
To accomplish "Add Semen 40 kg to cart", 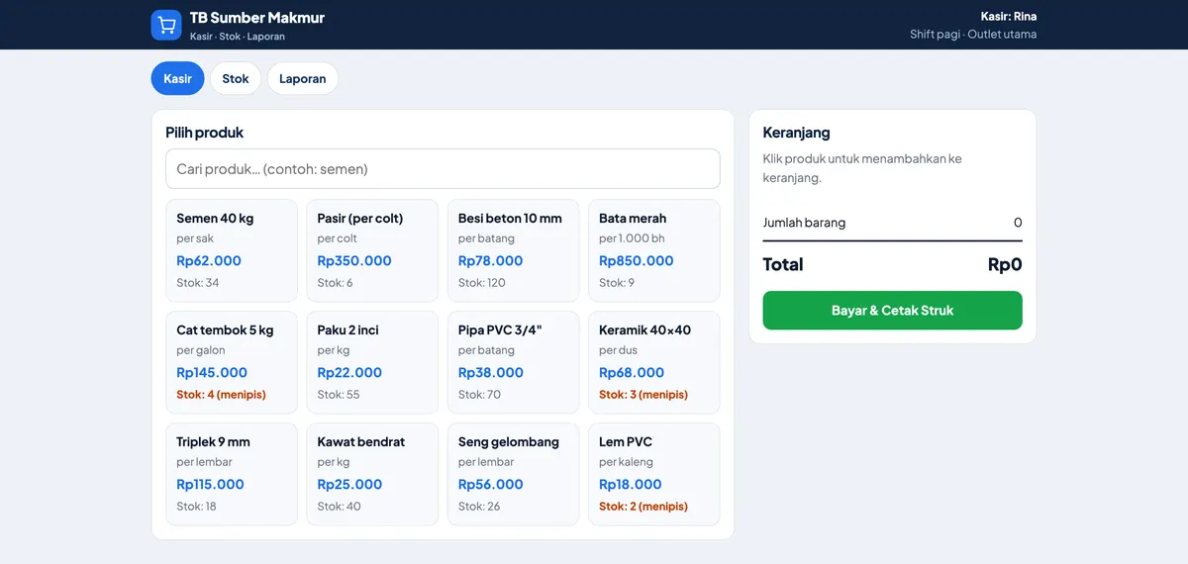I will tap(232, 250).
